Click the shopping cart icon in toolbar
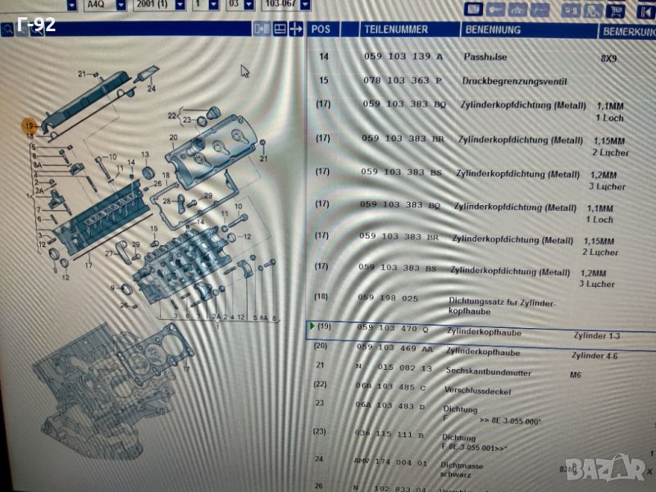Image resolution: width=656 pixels, height=492 pixels. pos(617,10)
